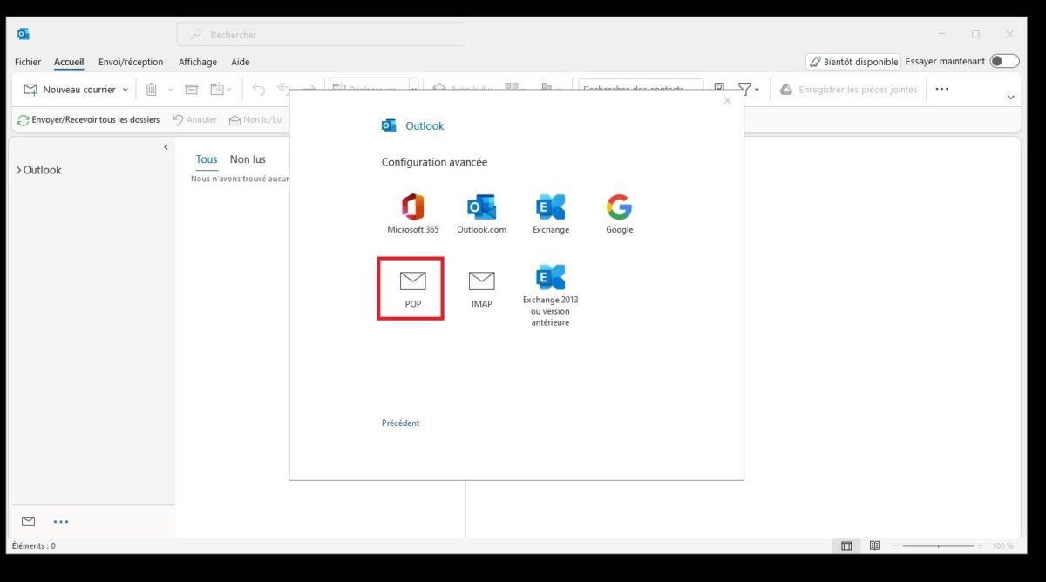Image resolution: width=1046 pixels, height=582 pixels.
Task: Expand the ribbon display options chevron
Action: pyautogui.click(x=1010, y=97)
